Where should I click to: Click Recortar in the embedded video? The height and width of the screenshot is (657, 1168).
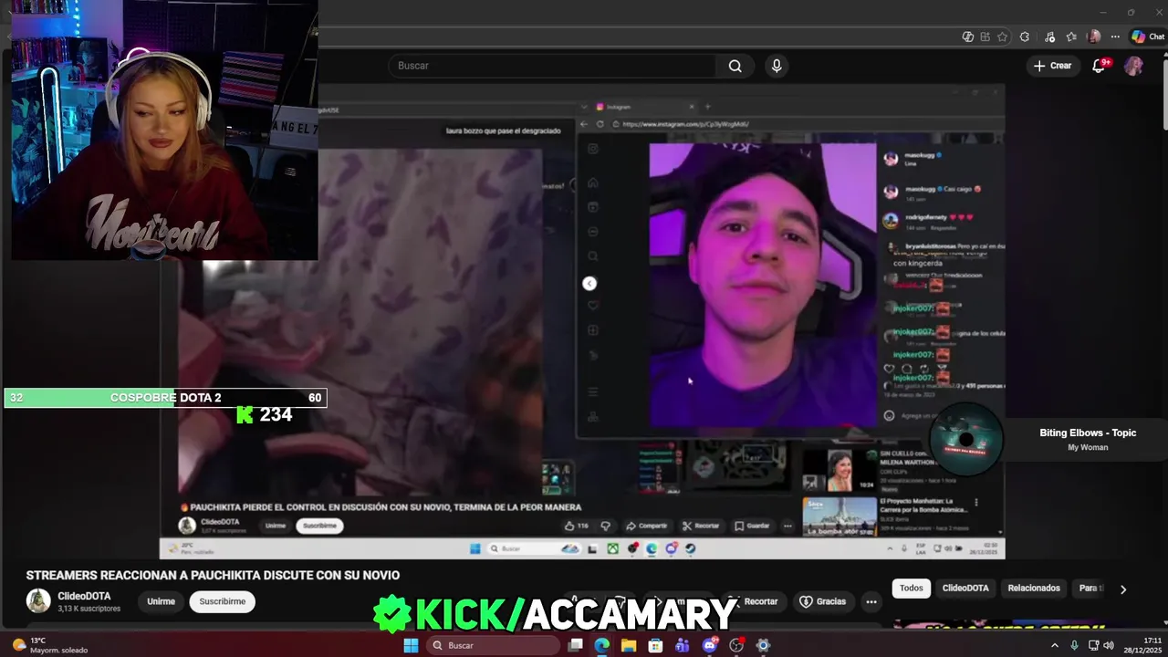(700, 526)
